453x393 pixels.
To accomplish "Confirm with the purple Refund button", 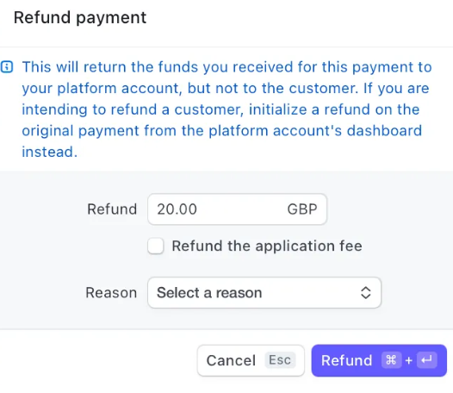I will pyautogui.click(x=379, y=360).
